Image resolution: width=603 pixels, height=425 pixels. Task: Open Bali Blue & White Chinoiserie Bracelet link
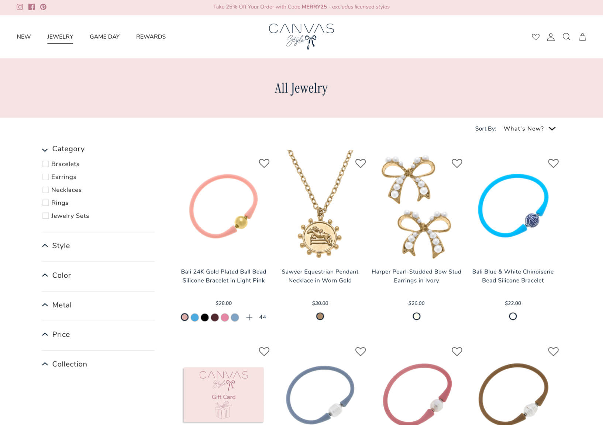[513, 276]
